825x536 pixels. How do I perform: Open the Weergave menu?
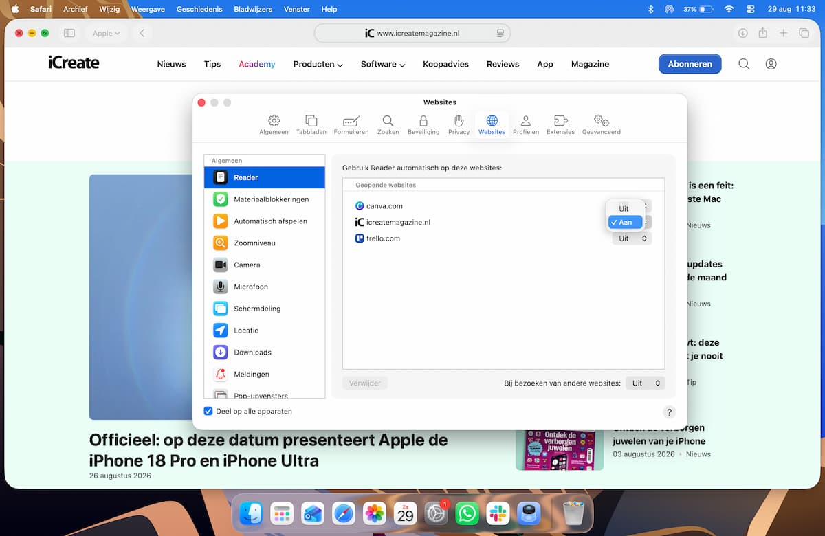(147, 9)
